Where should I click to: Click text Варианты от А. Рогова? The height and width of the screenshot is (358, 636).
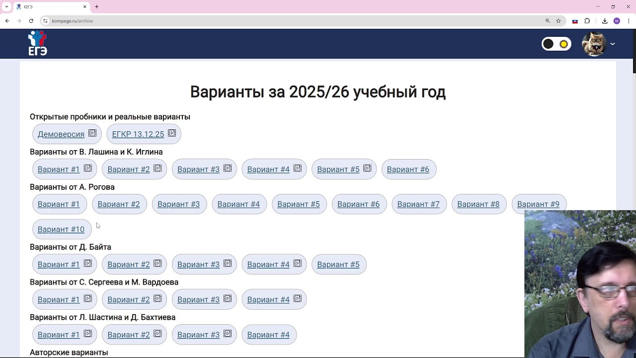pos(72,187)
